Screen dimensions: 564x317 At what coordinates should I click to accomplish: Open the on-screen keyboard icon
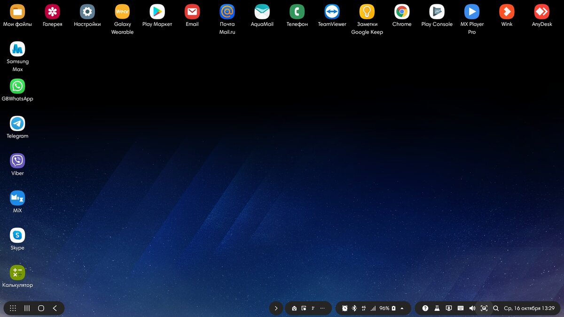click(x=461, y=308)
